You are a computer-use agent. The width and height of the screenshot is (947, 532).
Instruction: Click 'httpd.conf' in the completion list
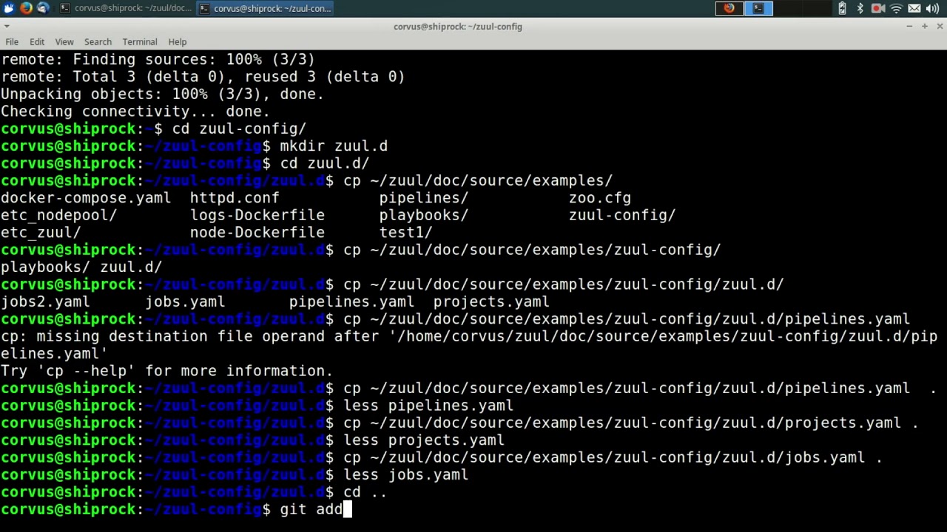pos(235,198)
